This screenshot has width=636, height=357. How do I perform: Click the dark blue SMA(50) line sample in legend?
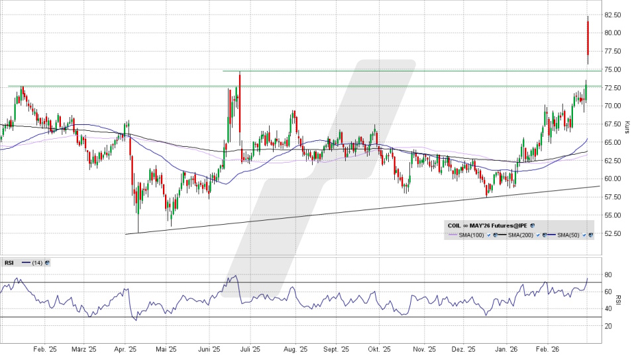click(x=552, y=235)
